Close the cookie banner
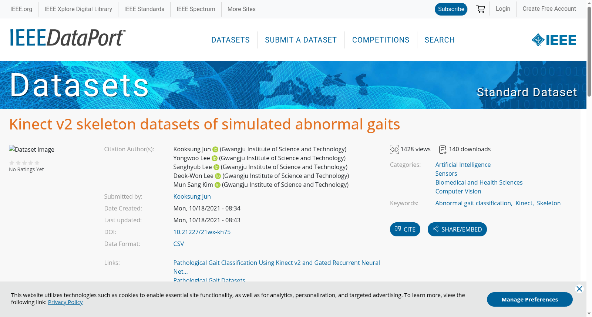This screenshot has height=317, width=592. tap(579, 289)
